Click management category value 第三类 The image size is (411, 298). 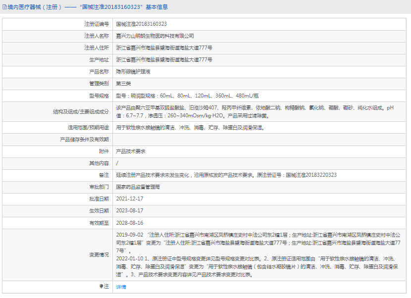tap(123, 84)
